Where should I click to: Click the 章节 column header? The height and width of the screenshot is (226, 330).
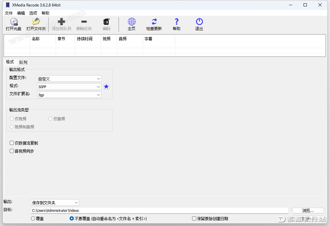point(66,39)
